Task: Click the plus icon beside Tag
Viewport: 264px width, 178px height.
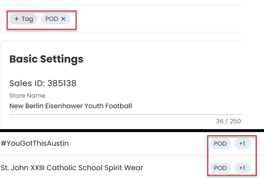Action: [16, 19]
